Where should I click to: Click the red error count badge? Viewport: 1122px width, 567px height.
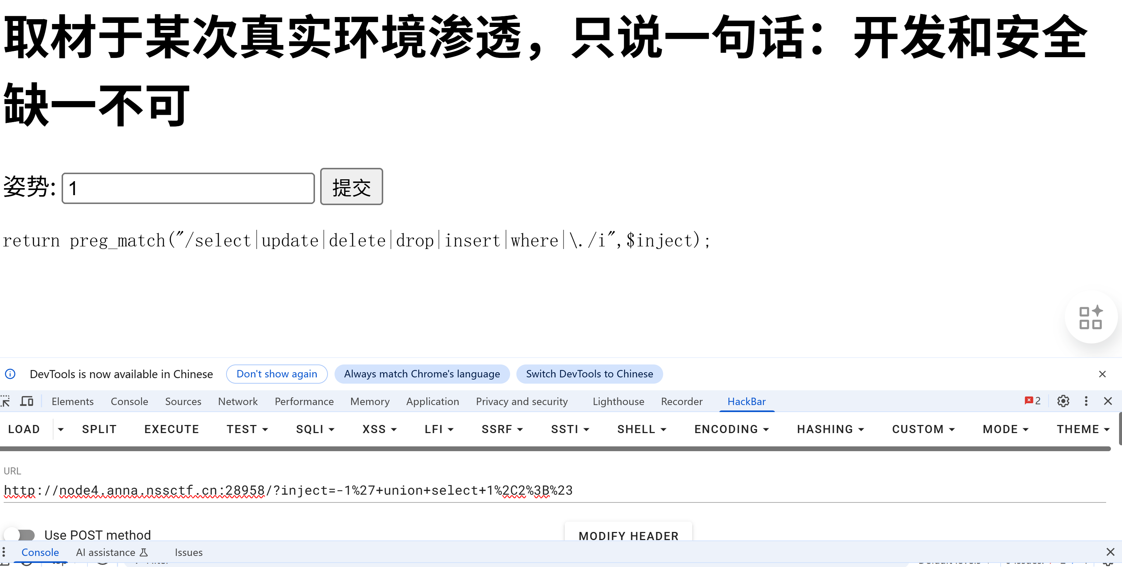click(1032, 401)
